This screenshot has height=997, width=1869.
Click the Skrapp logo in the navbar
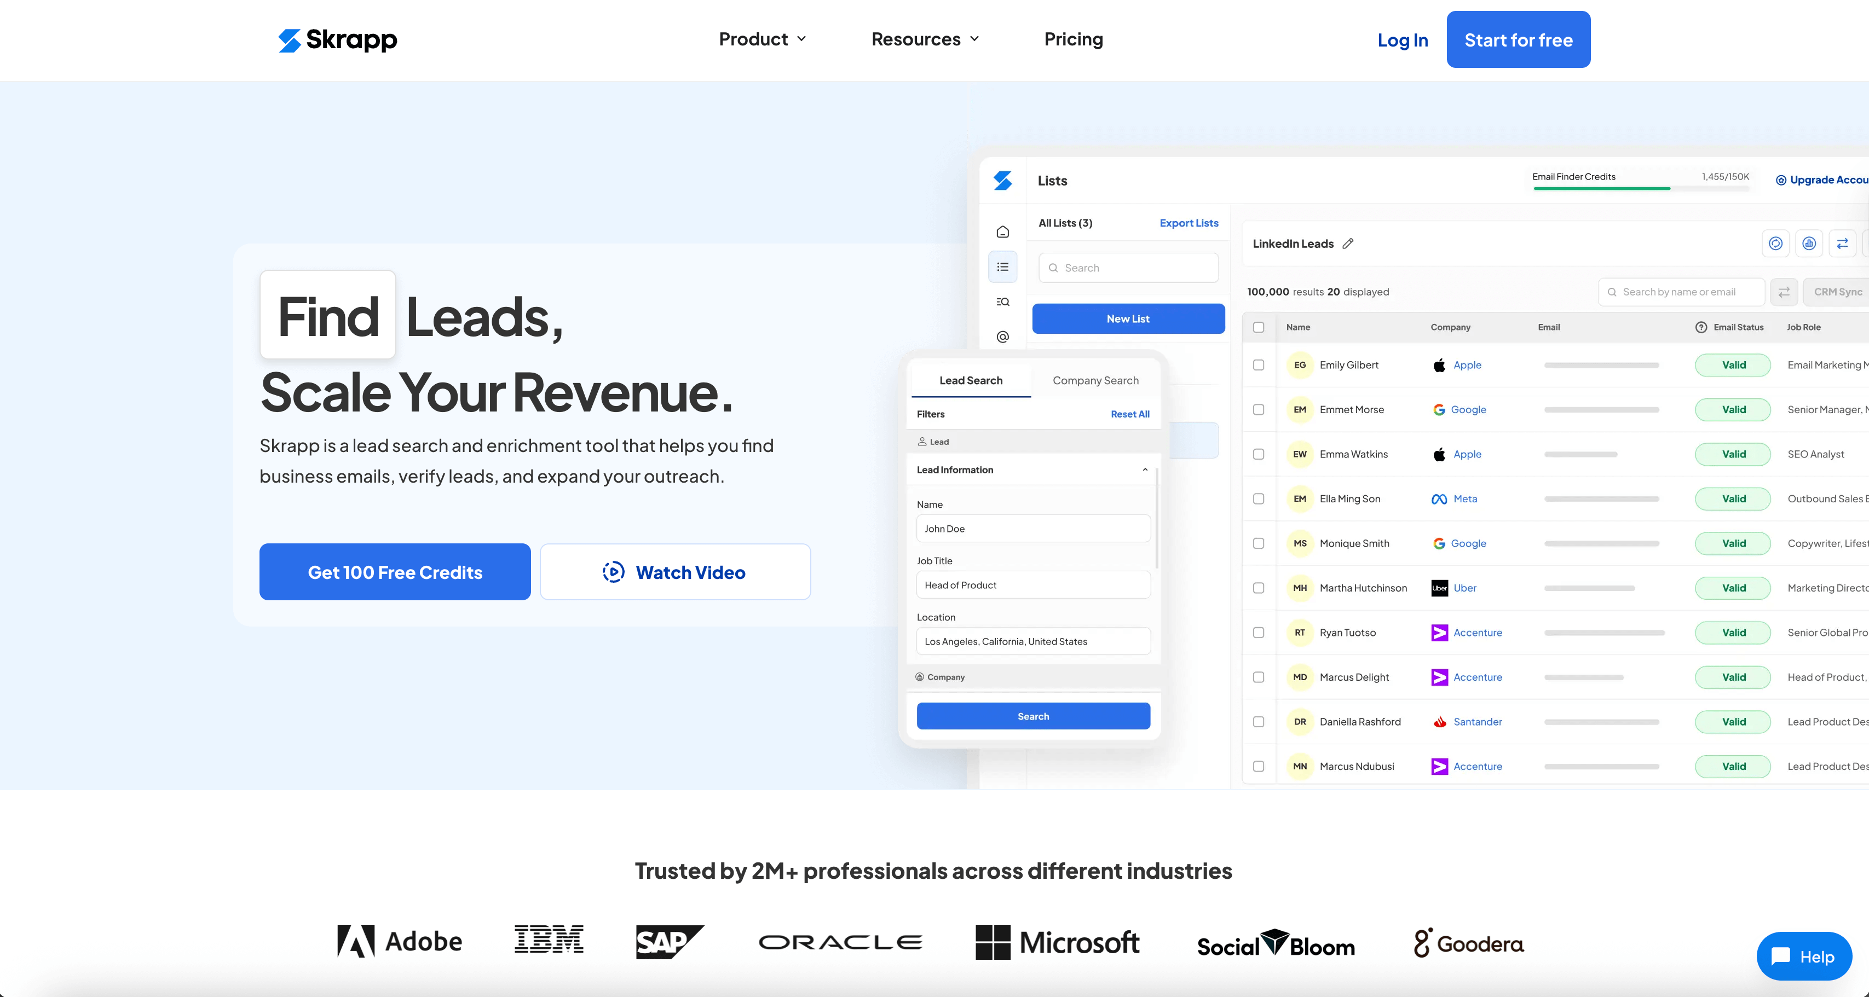coord(337,40)
